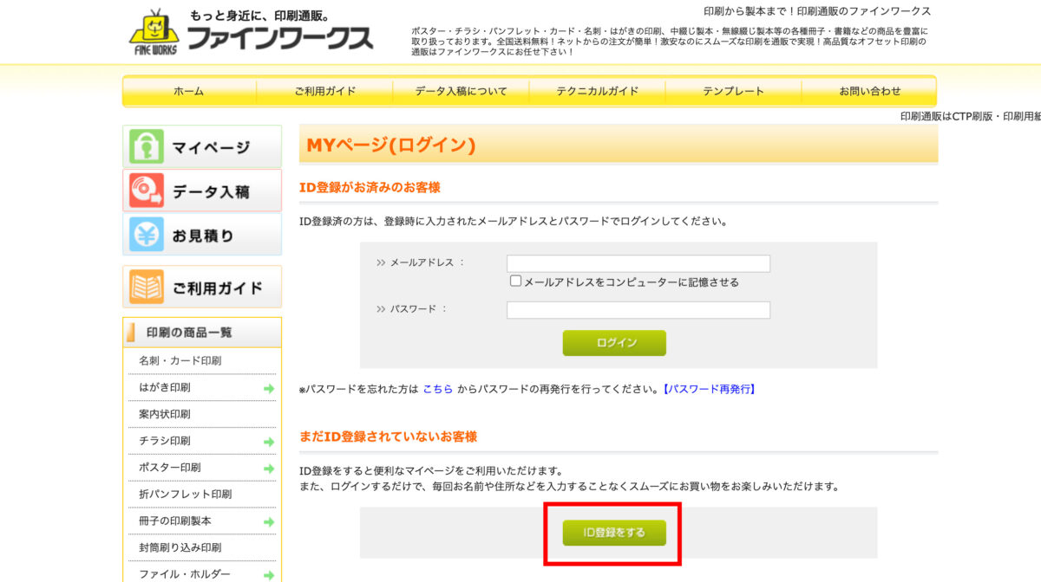Click green arrow beside 冊子の印刷製本
1041x582 pixels.
coord(269,521)
